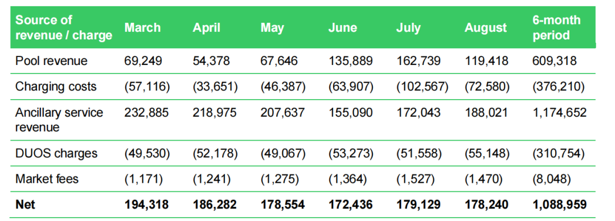Select the Source of revenue / charge header
Image resolution: width=615 pixels, height=221 pixels.
coord(64,27)
